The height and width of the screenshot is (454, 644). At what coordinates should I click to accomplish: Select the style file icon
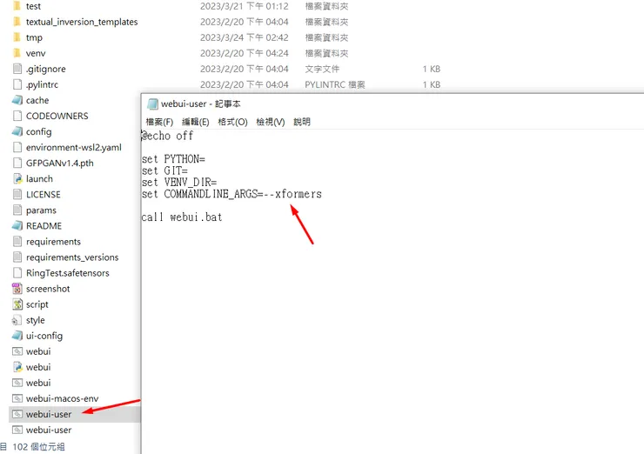(17, 320)
